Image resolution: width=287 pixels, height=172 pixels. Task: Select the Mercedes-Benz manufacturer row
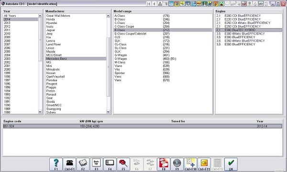pyautogui.click(x=76, y=59)
